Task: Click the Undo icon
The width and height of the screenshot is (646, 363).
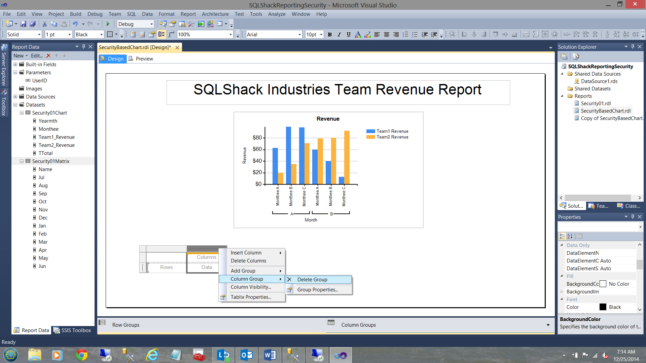Action: (75, 24)
